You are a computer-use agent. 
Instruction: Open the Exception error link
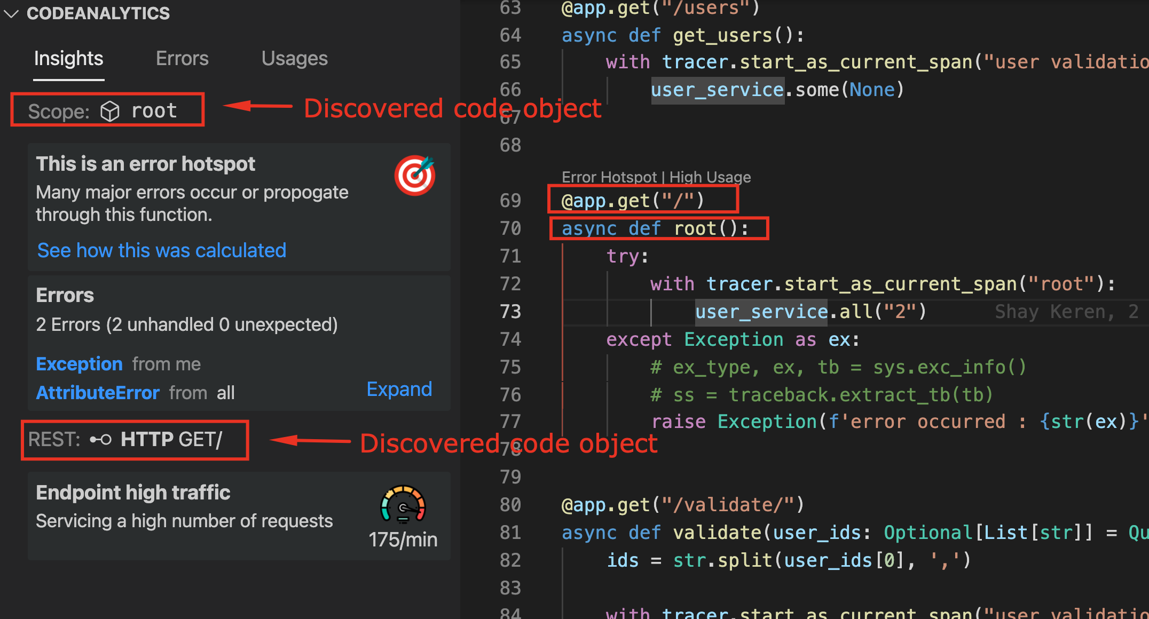pos(79,364)
